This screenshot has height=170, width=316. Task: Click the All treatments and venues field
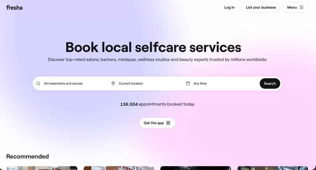(x=70, y=84)
